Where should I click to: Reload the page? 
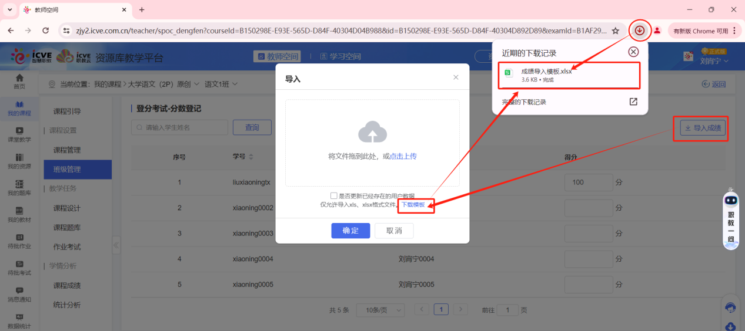click(46, 31)
